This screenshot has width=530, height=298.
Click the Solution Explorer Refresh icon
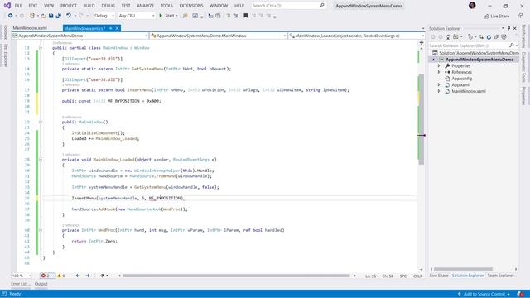click(x=489, y=37)
